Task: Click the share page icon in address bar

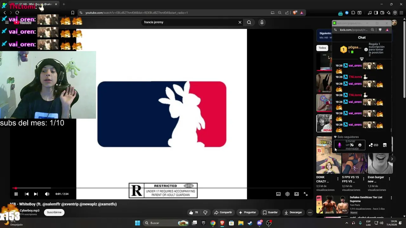Action: (x=287, y=13)
